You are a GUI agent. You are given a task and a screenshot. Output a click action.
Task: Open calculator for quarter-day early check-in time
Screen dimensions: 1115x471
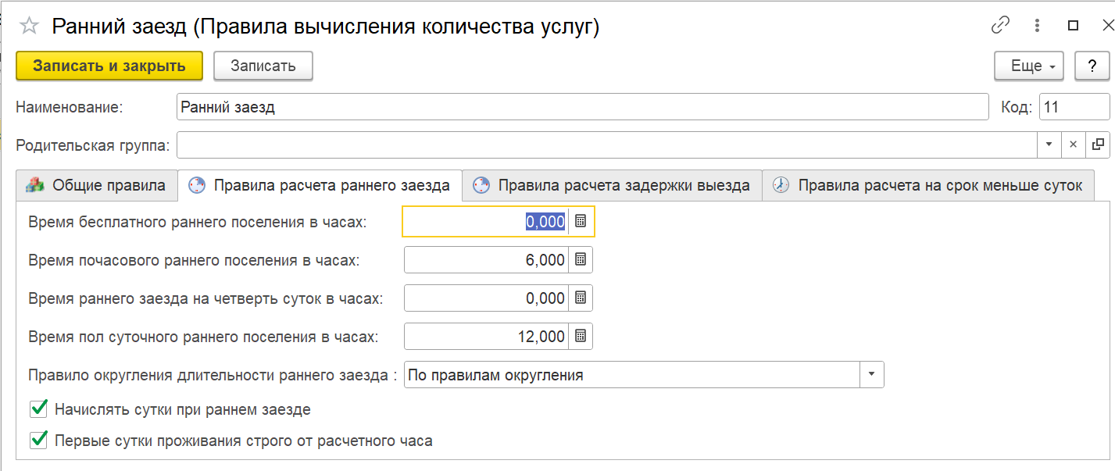point(580,298)
